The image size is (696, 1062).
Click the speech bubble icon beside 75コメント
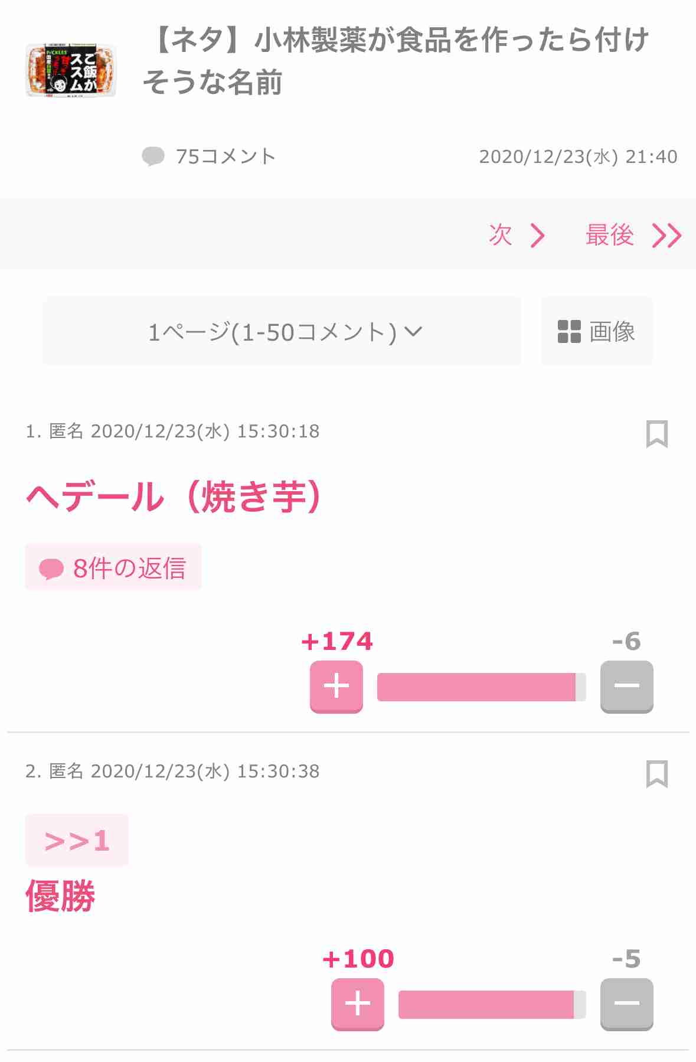(x=153, y=156)
